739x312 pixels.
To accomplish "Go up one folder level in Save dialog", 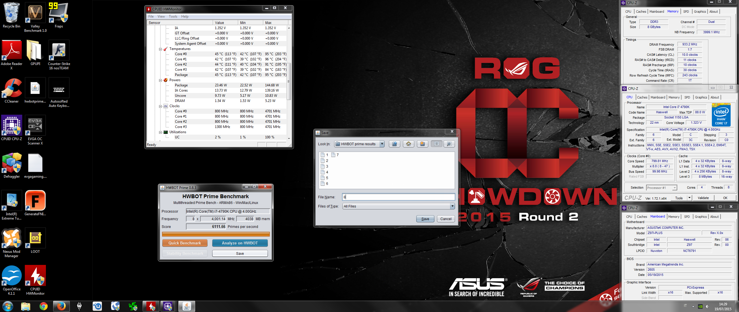I will click(394, 144).
